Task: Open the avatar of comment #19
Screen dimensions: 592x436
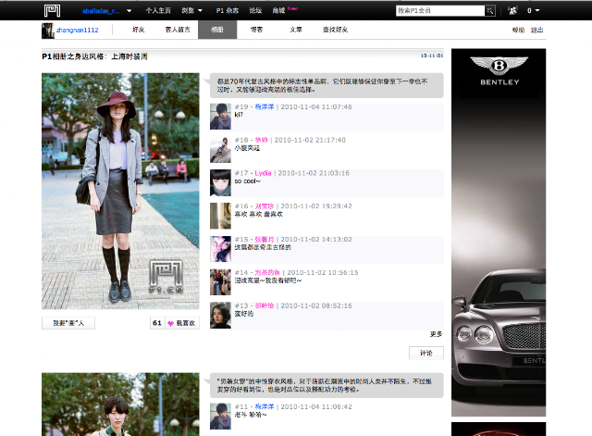Action: (x=220, y=117)
